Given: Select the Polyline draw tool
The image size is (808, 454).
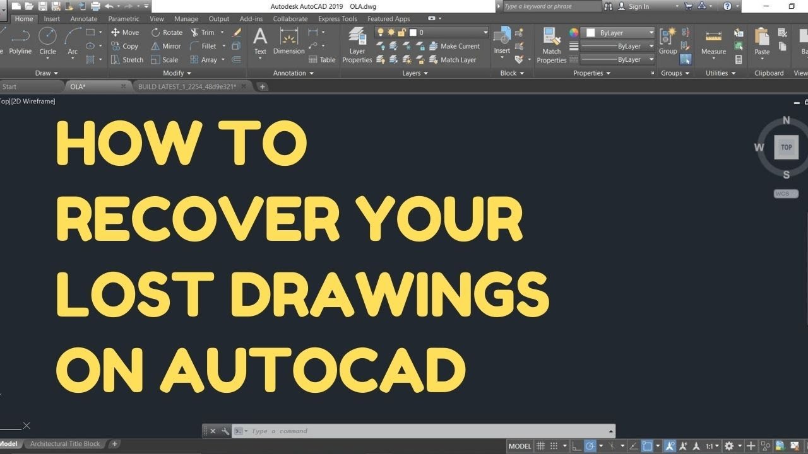Looking at the screenshot, I should click(x=20, y=41).
